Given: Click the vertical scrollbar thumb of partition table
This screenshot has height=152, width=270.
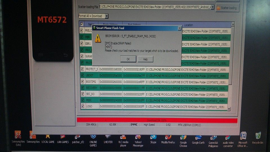Looking at the screenshot, I should pyautogui.click(x=231, y=55).
